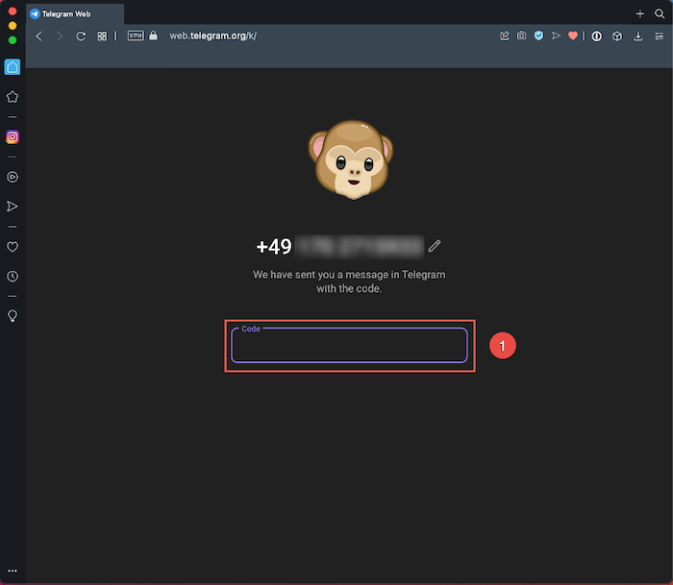Click the Code input field
Image resolution: width=673 pixels, height=585 pixels.
pos(349,345)
